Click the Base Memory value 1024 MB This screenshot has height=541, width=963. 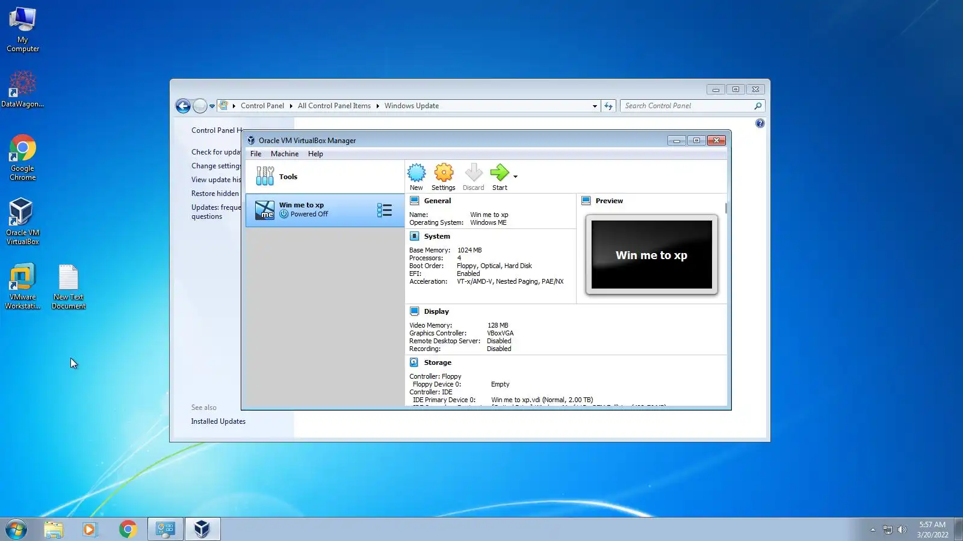click(469, 250)
